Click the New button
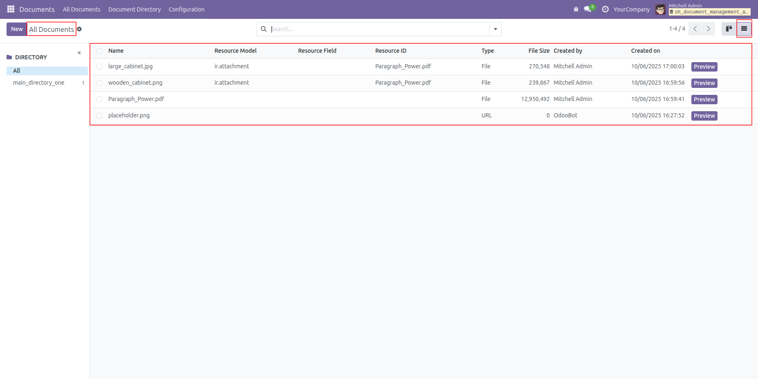The width and height of the screenshot is (758, 379). tap(17, 29)
